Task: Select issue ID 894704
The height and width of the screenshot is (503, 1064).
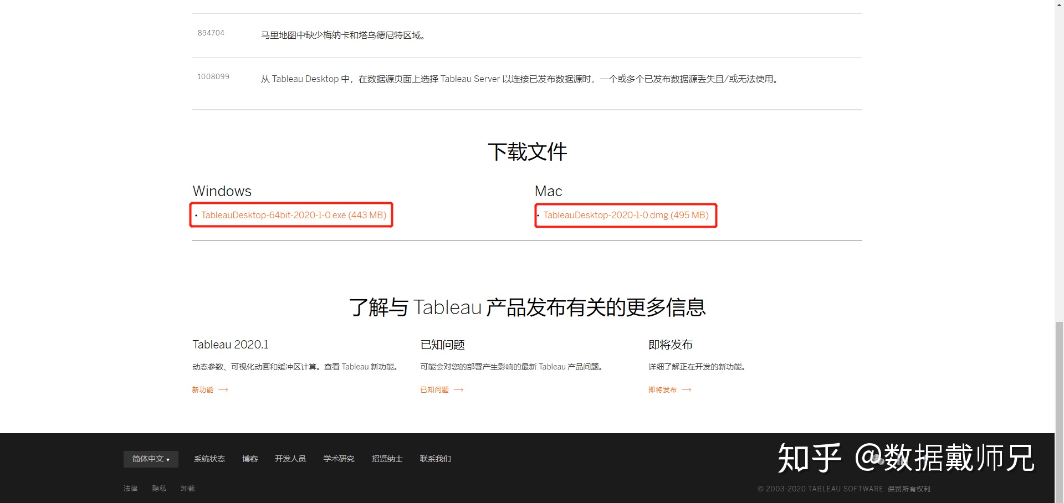Action: click(x=211, y=33)
